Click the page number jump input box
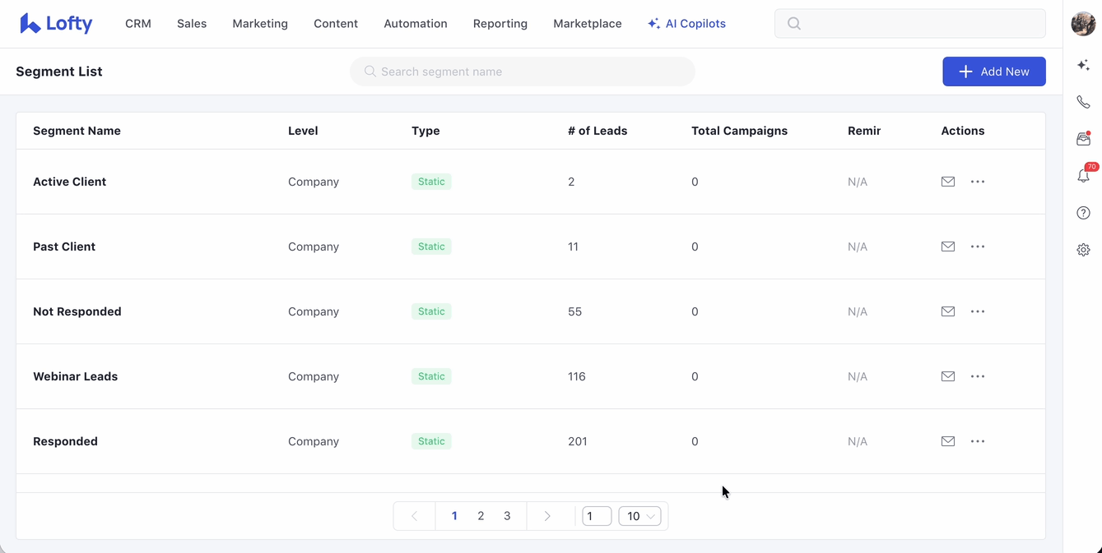1102x553 pixels. (x=597, y=516)
